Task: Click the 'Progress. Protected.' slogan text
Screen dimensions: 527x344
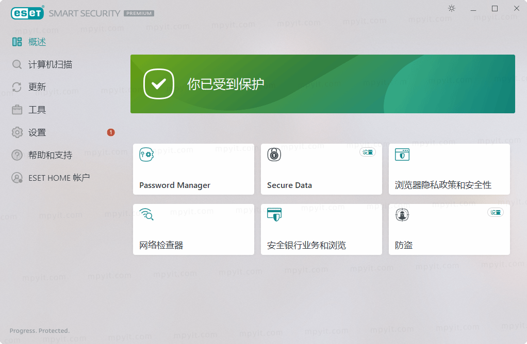Action: [40, 331]
